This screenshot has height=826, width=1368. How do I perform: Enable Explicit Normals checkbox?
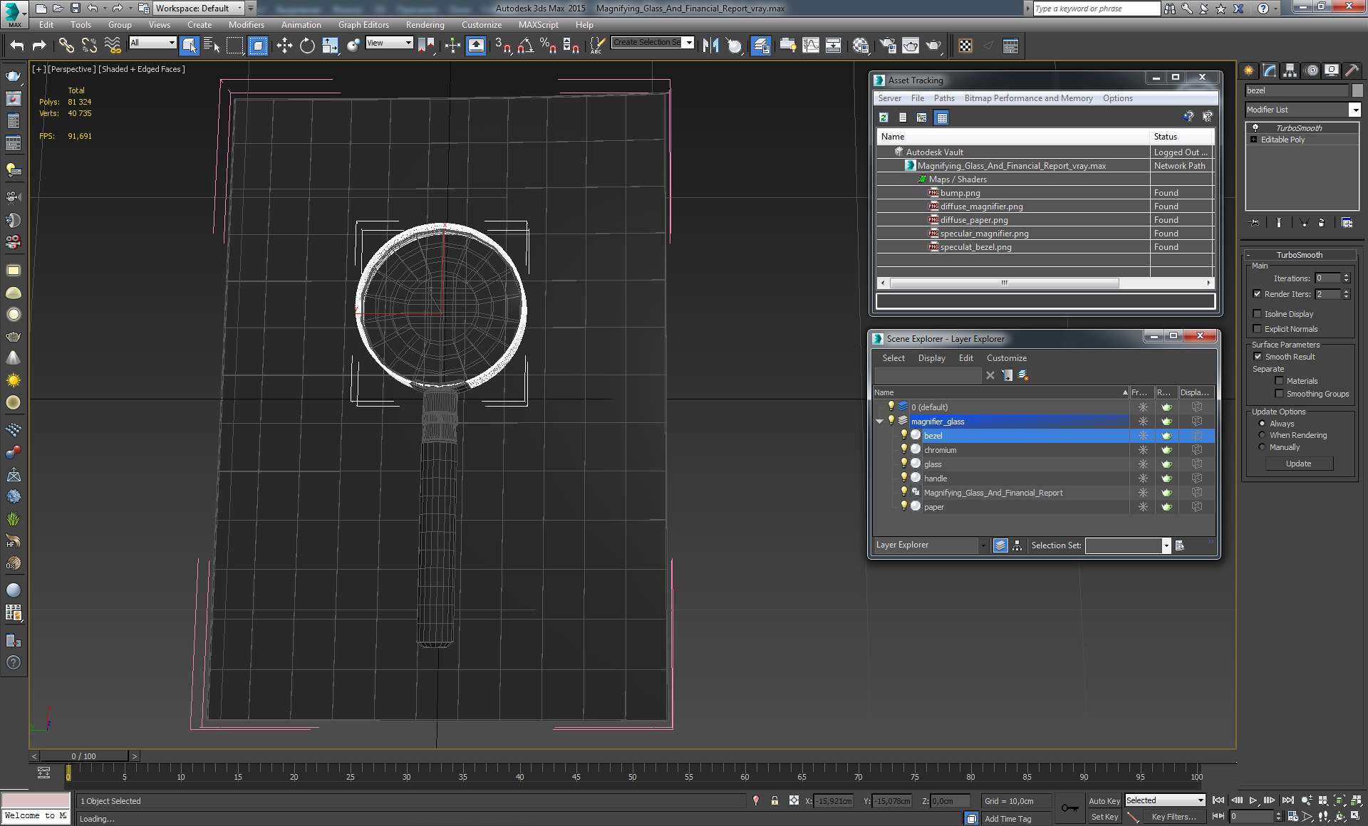(x=1258, y=329)
